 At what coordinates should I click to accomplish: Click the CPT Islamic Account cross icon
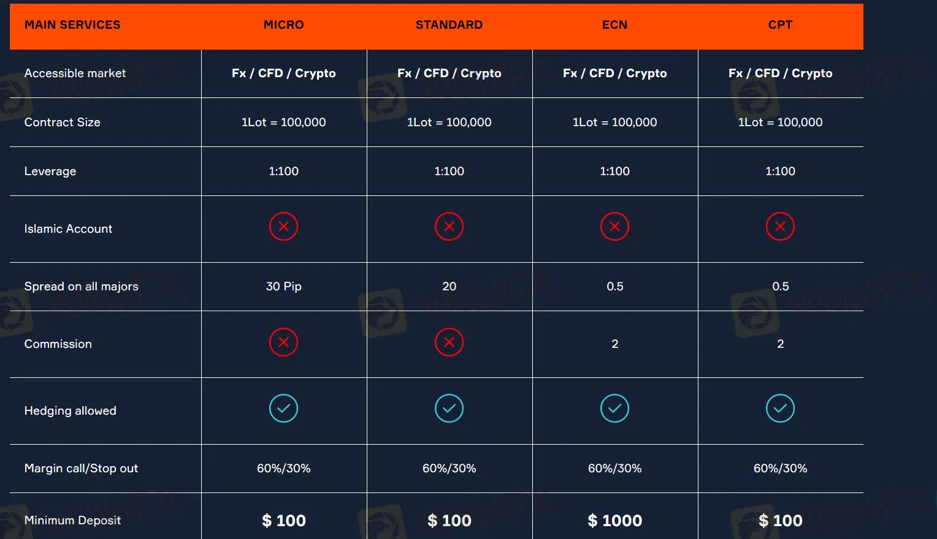coord(780,227)
